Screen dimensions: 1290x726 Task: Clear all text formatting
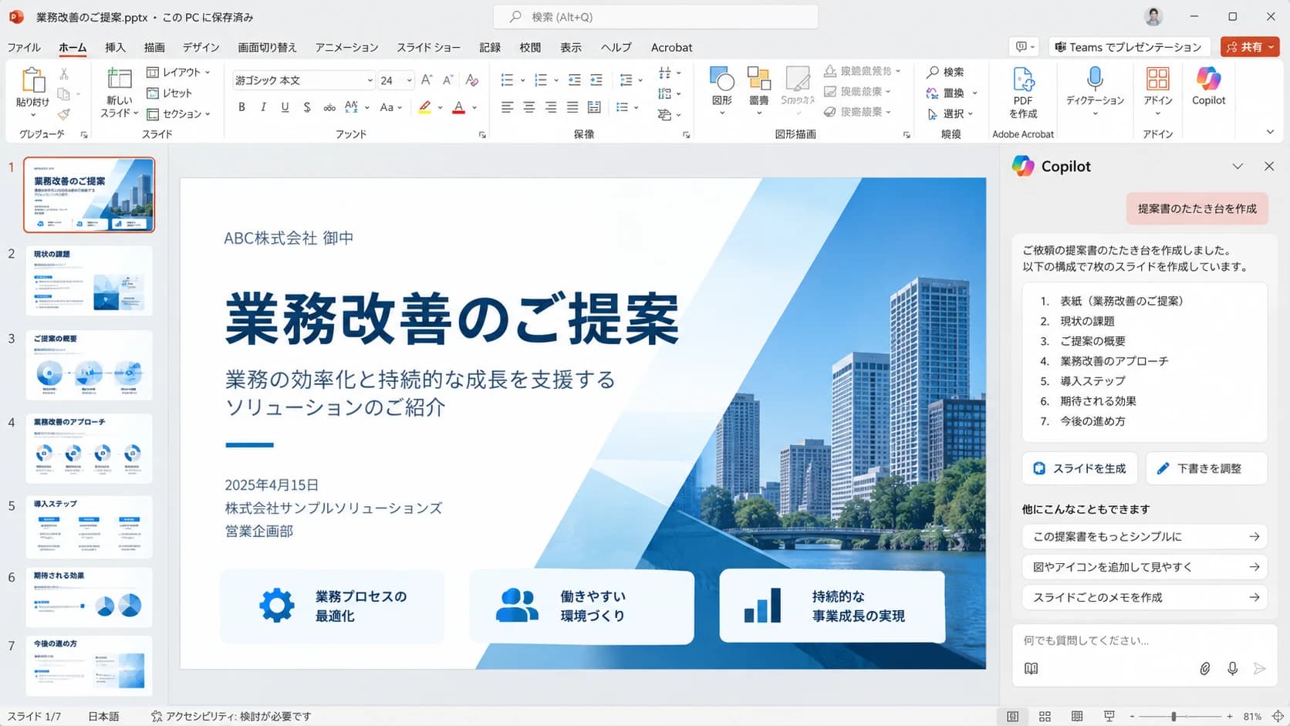(x=472, y=79)
